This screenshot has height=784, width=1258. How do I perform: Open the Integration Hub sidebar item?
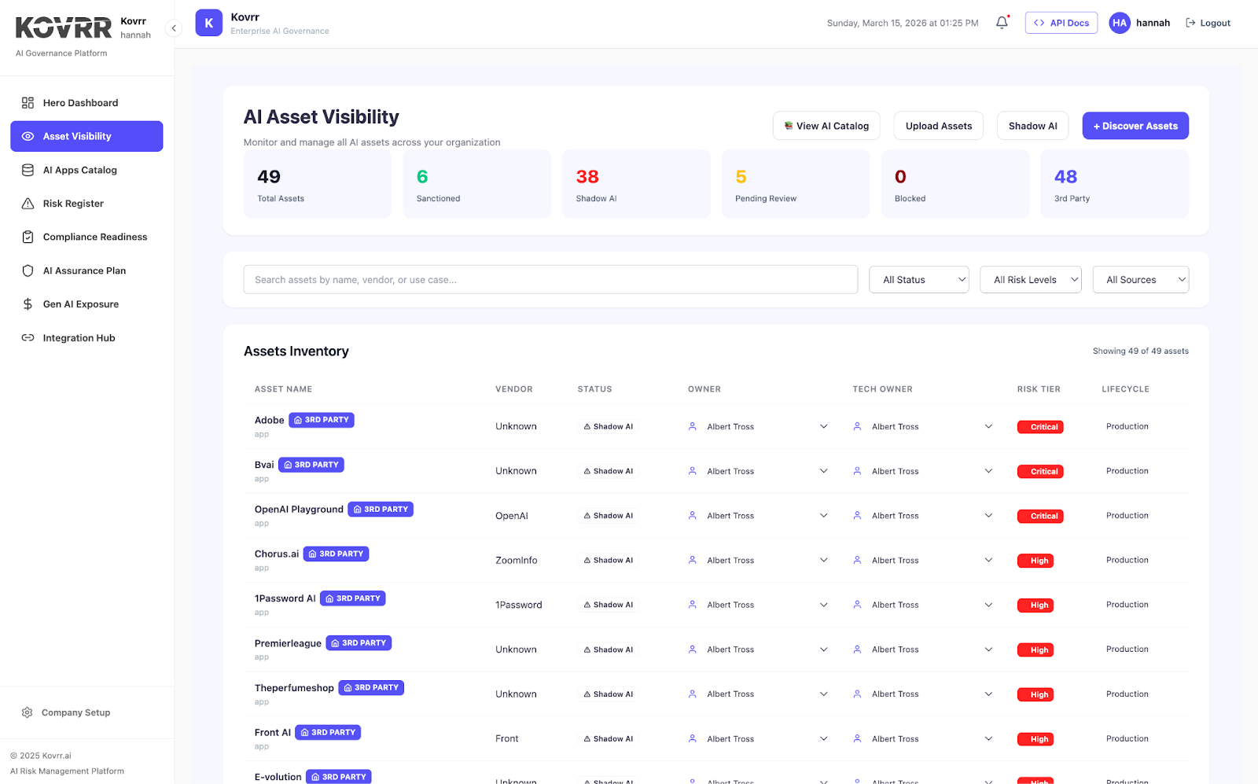(x=86, y=338)
